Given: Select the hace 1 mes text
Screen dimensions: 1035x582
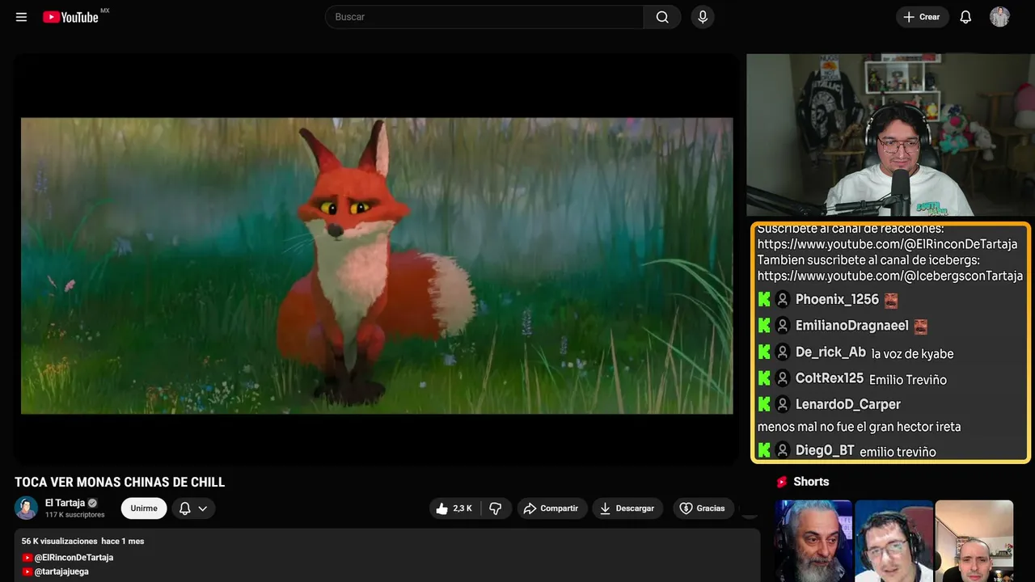Looking at the screenshot, I should click(x=123, y=541).
